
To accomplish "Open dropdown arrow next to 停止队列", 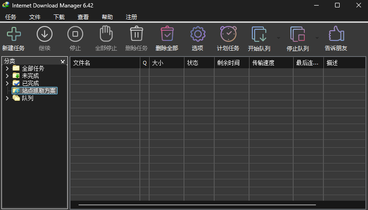I will [x=317, y=38].
